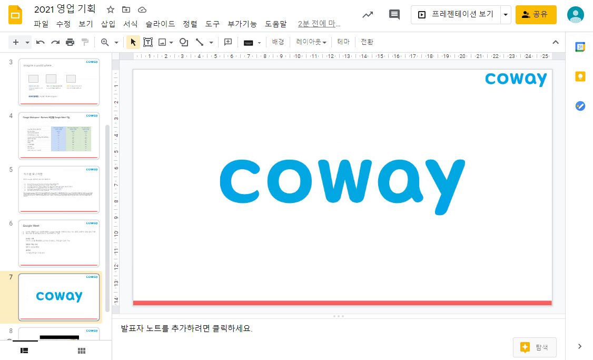The width and height of the screenshot is (593, 360).
Task: Expand the new slide layout dropdown arrow
Action: point(27,42)
